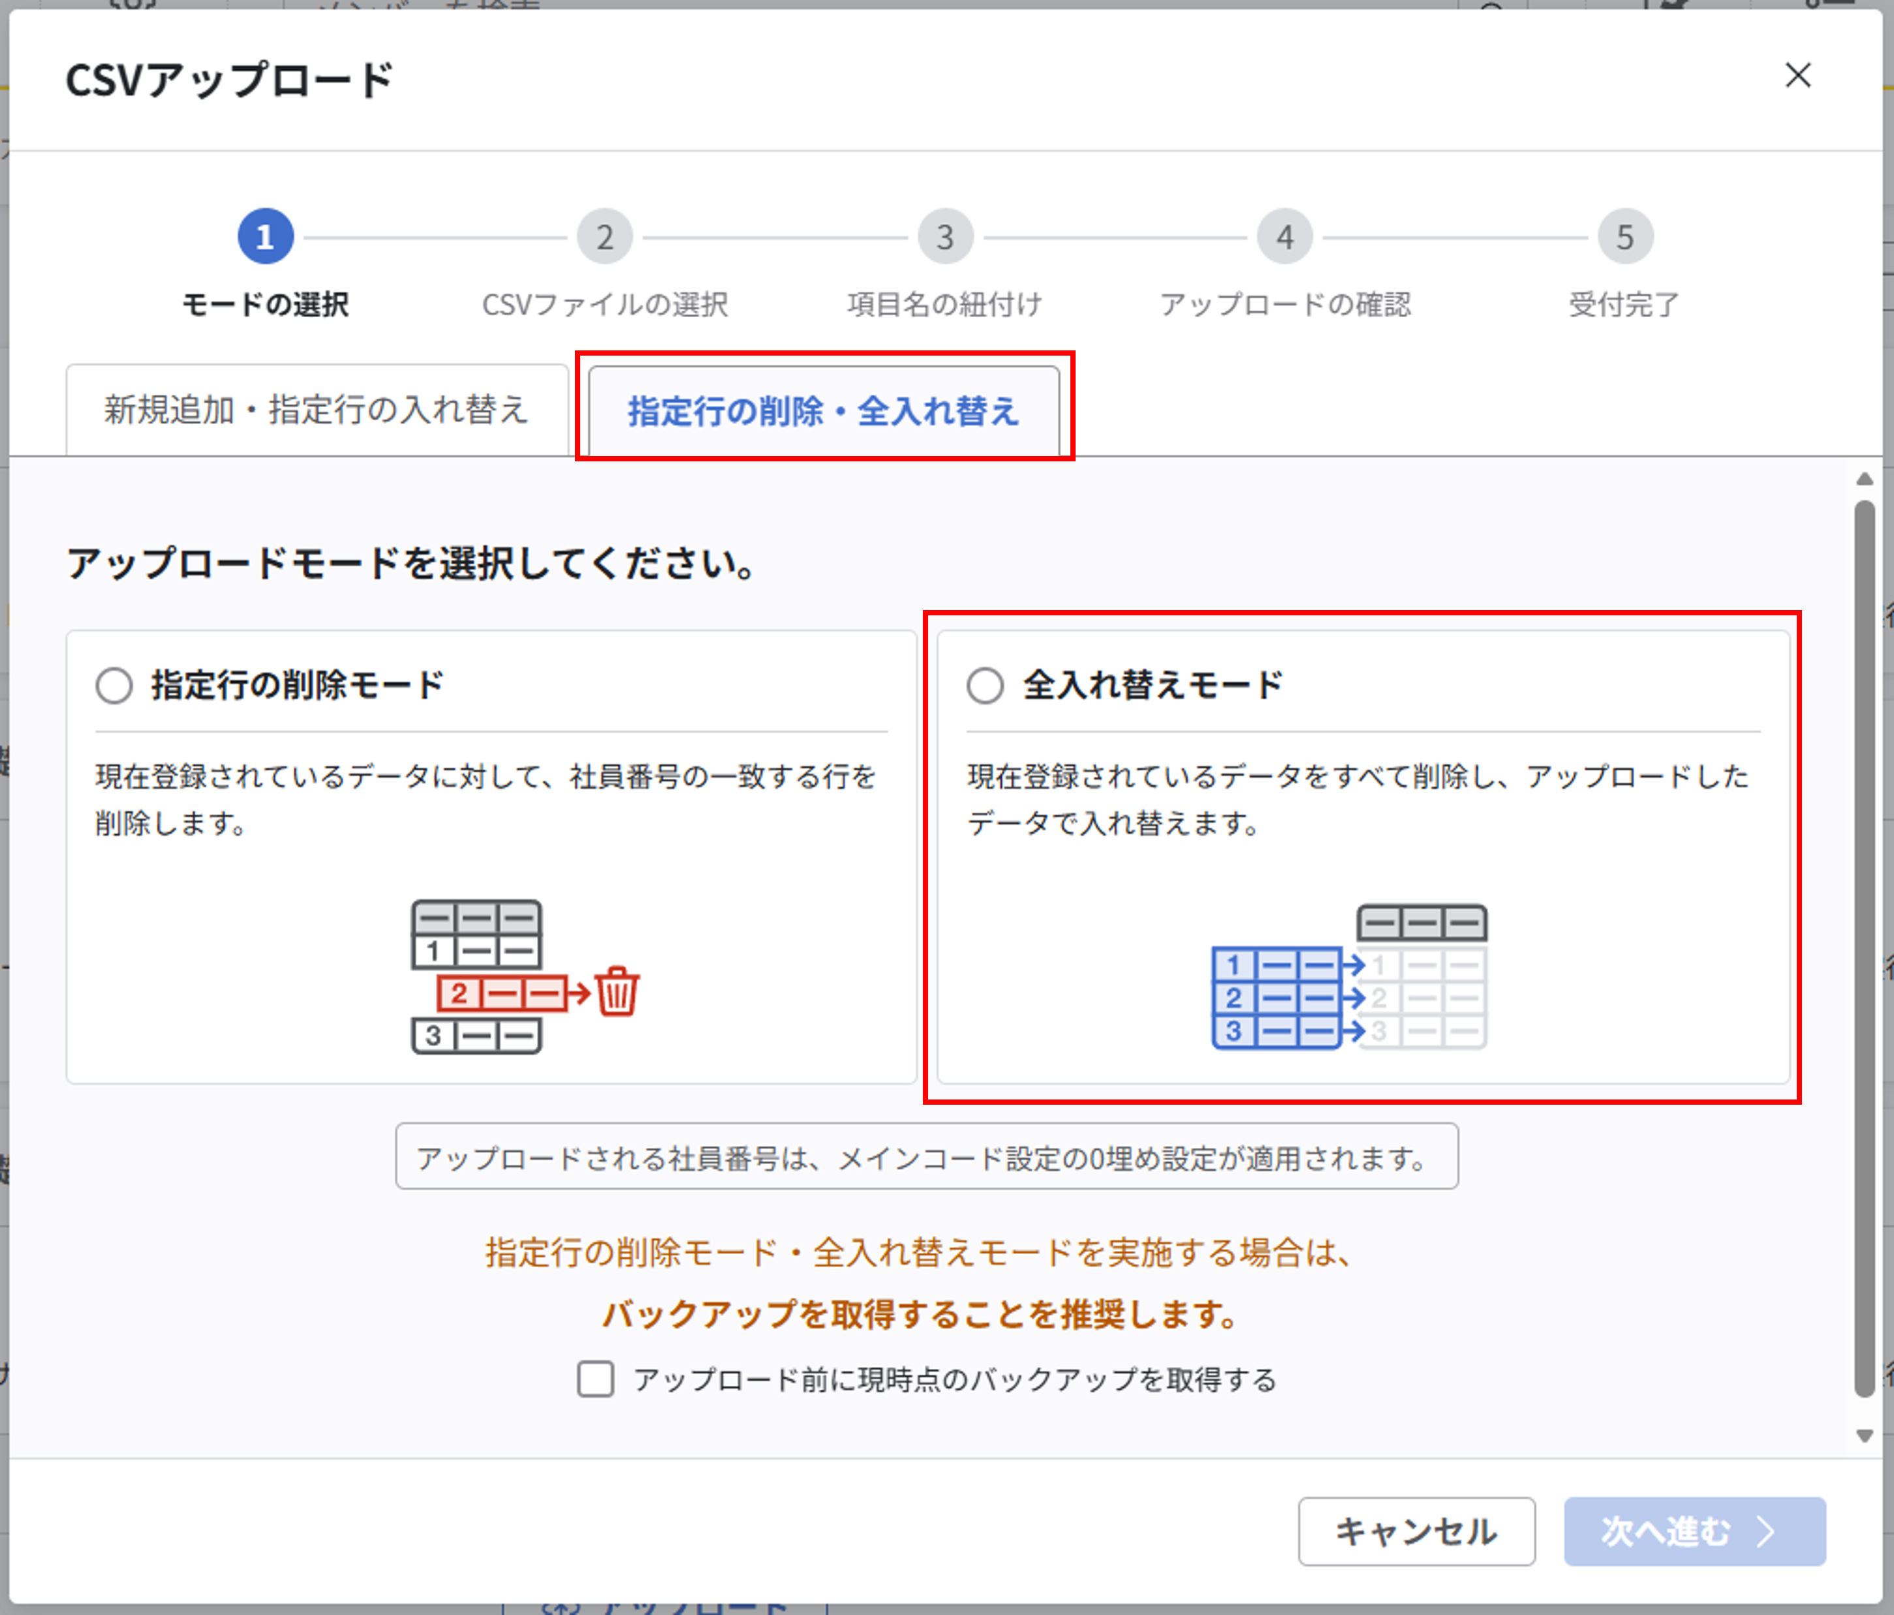Click step 3 circle for 項目名の紐付け

pyautogui.click(x=945, y=237)
